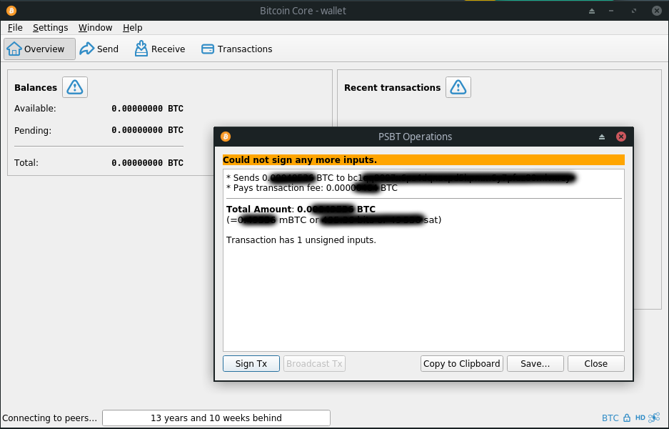
Task: Click the 'Total:' label
Action: [x=26, y=163]
